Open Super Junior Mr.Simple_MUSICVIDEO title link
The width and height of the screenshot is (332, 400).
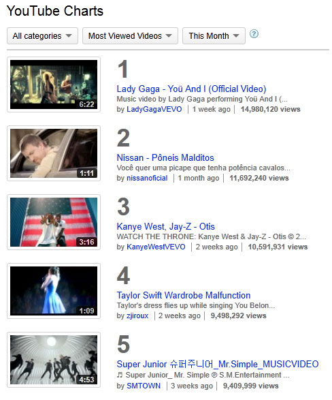pos(218,364)
